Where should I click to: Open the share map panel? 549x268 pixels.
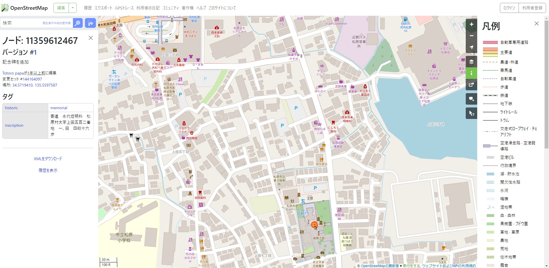[x=471, y=85]
